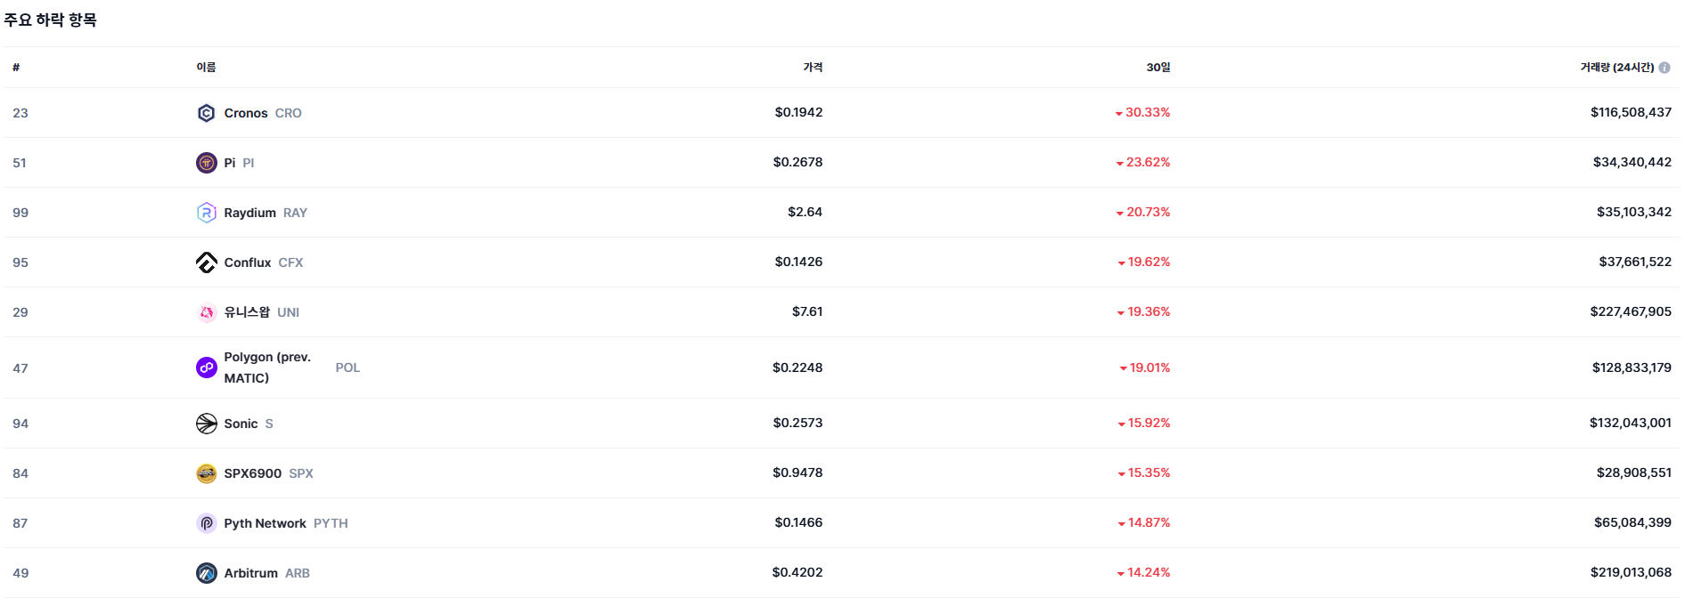
Task: Click the Arbitrum logo icon
Action: 206,573
